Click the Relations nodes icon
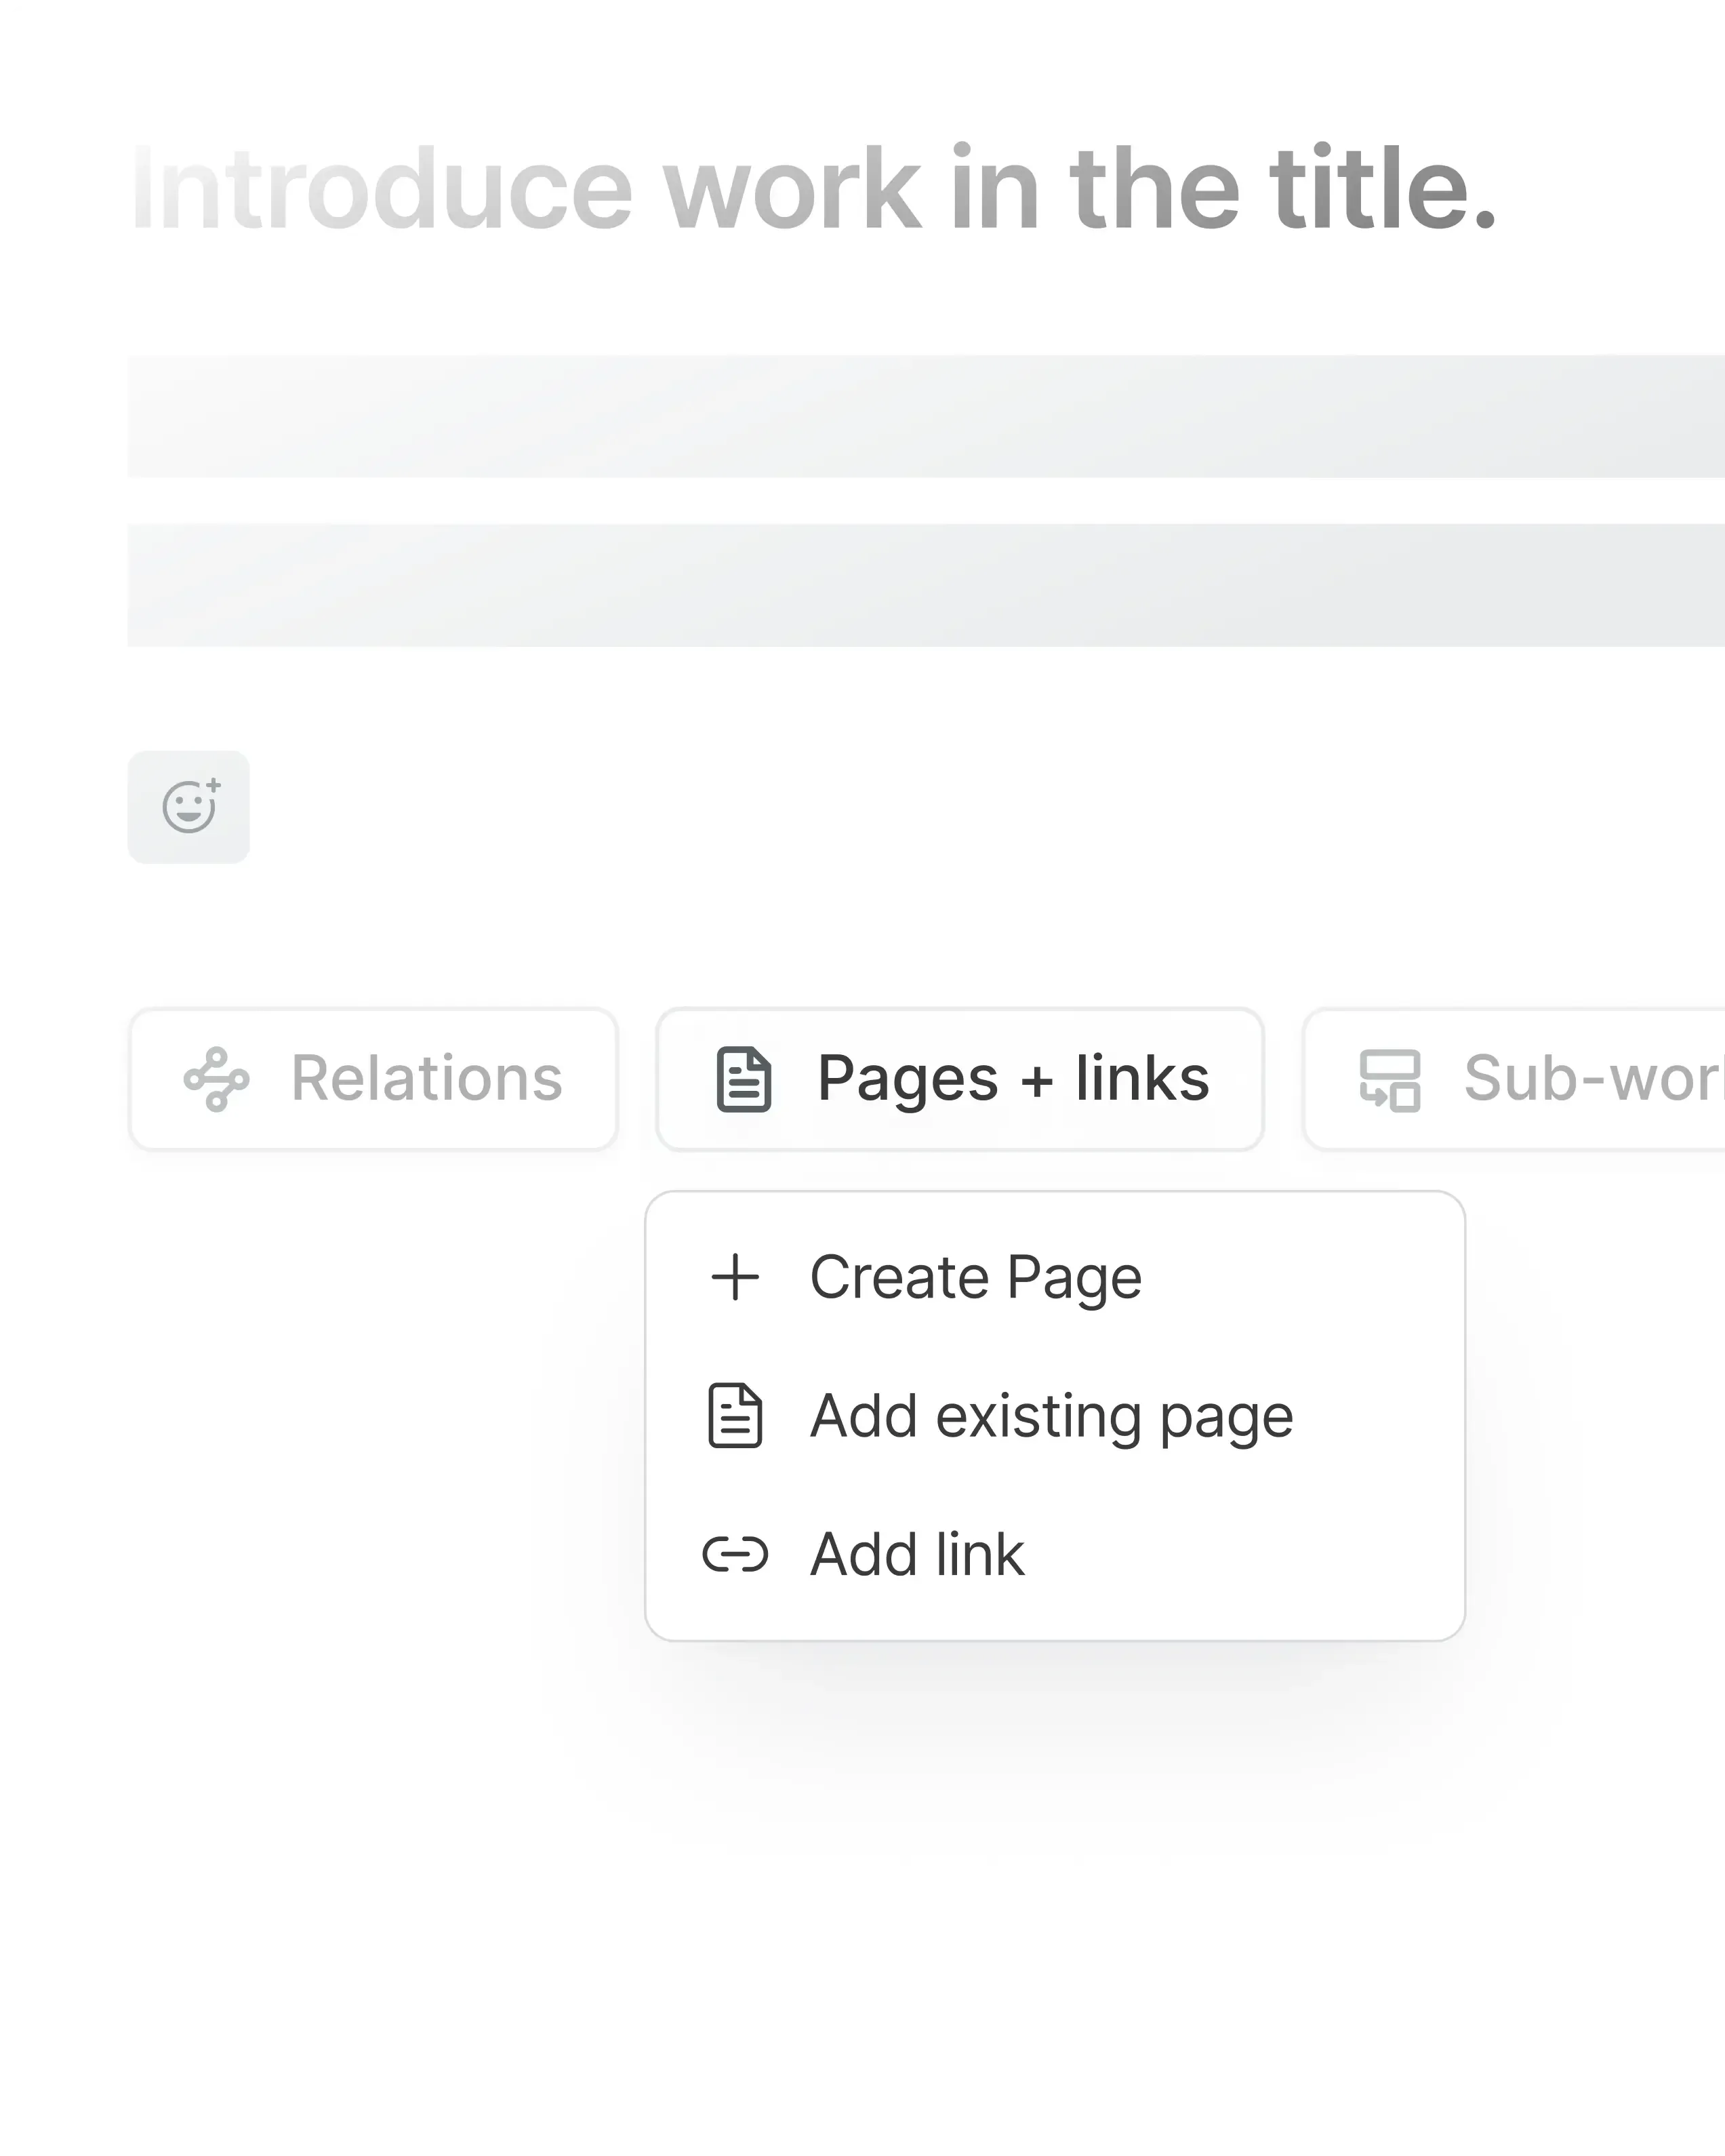This screenshot has width=1725, height=2156. click(x=216, y=1079)
